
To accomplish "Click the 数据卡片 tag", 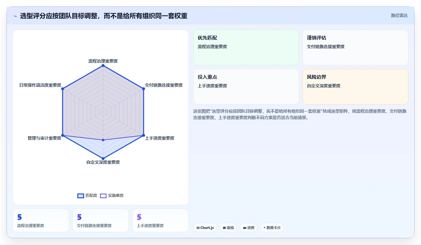I will coord(272,228).
